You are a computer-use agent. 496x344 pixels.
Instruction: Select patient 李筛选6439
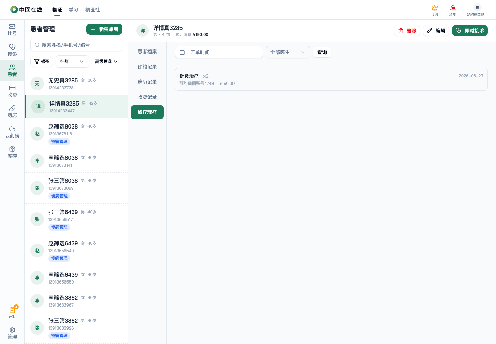click(x=76, y=278)
